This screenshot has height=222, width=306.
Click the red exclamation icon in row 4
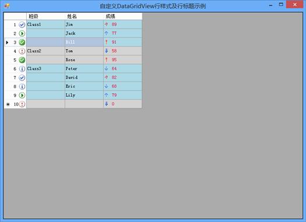tap(22, 51)
